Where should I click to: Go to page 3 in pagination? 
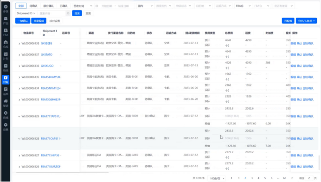(252, 178)
